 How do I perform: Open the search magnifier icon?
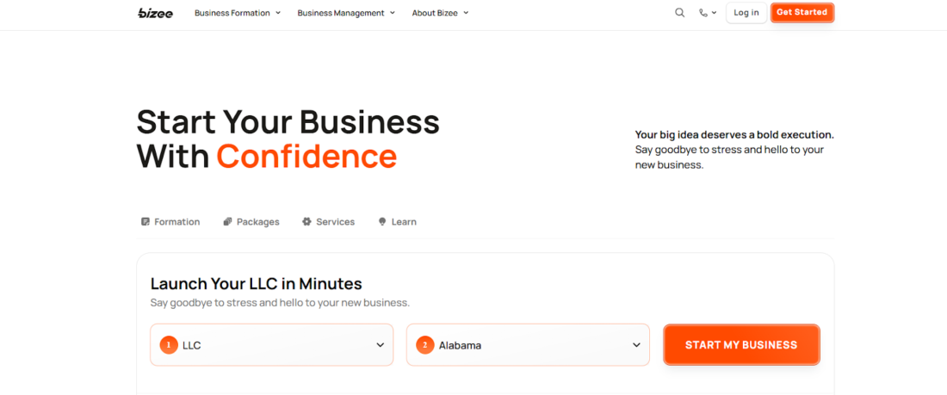pos(680,13)
